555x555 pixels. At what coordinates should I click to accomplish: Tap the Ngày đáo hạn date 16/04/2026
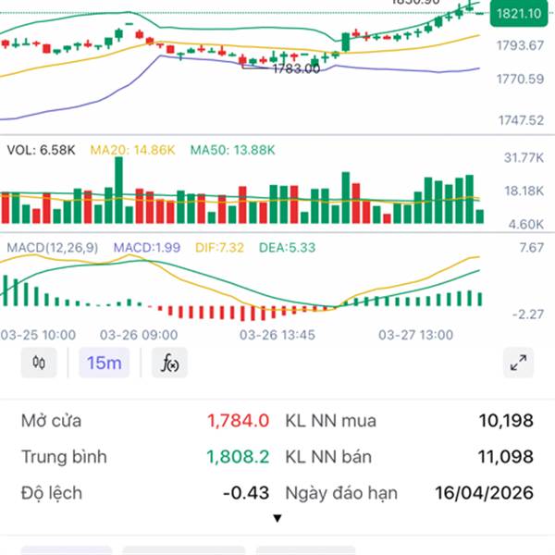point(484,493)
